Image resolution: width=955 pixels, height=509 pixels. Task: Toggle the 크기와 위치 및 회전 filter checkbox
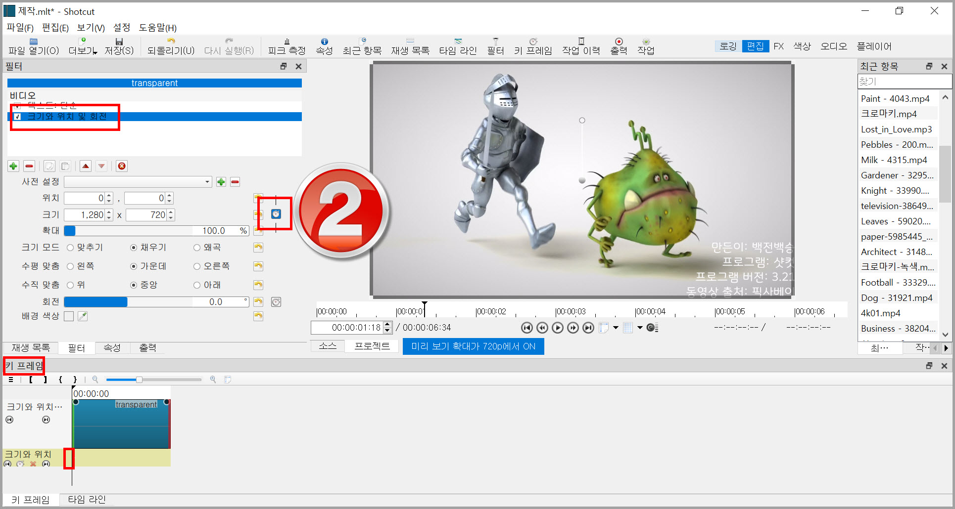[x=18, y=117]
